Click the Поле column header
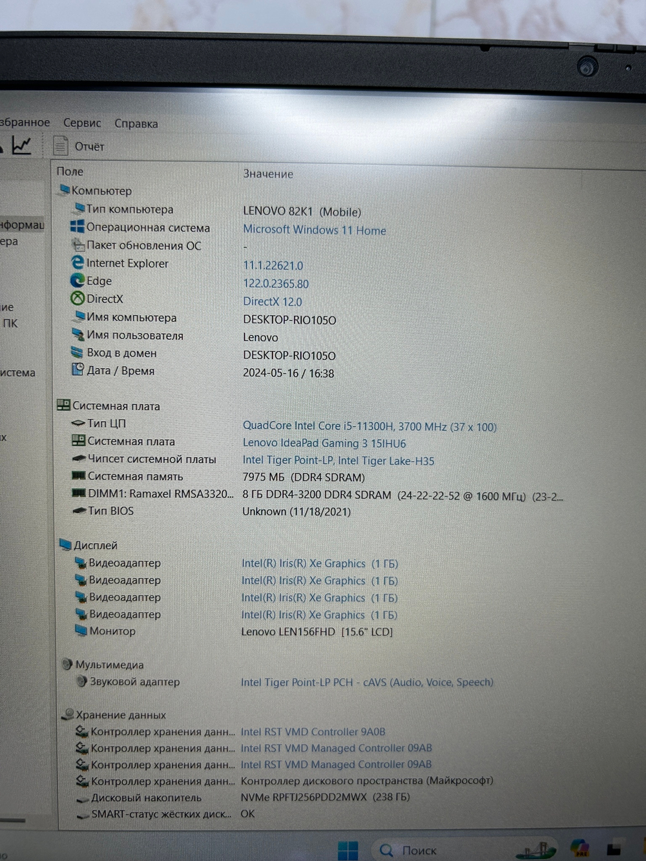The image size is (646, 861). pyautogui.click(x=70, y=171)
